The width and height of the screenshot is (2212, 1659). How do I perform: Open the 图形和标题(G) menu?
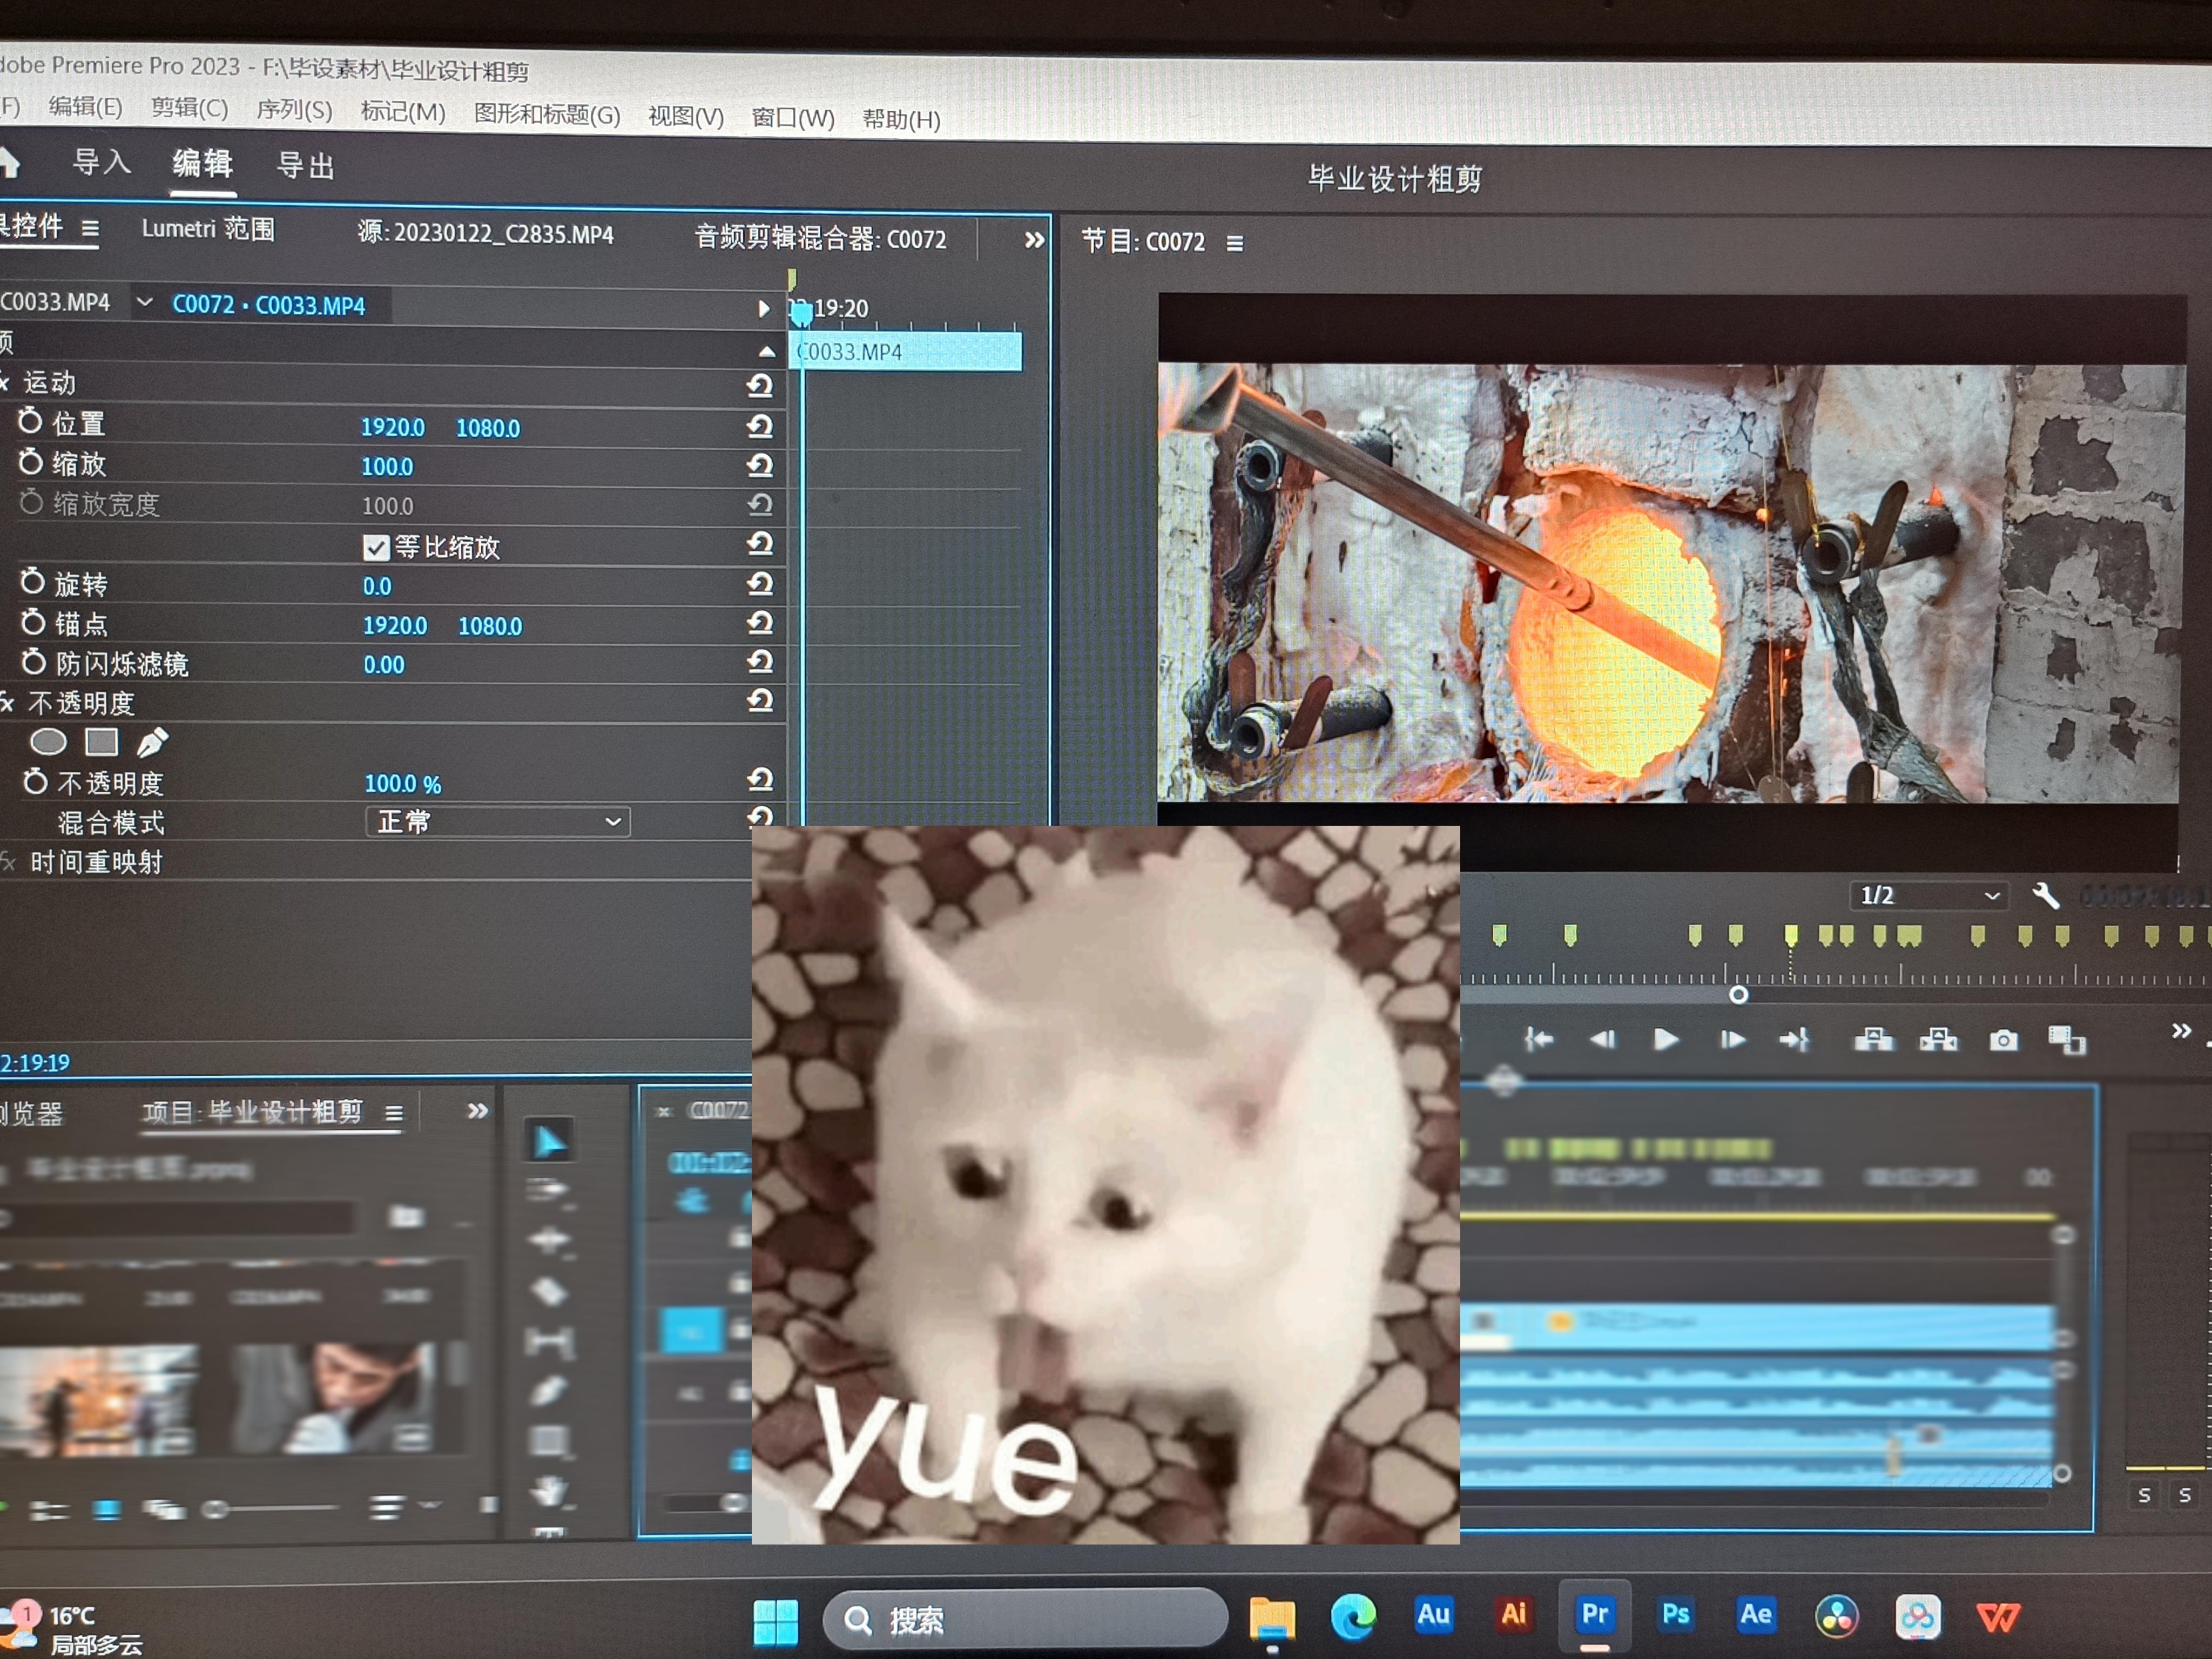(x=547, y=115)
